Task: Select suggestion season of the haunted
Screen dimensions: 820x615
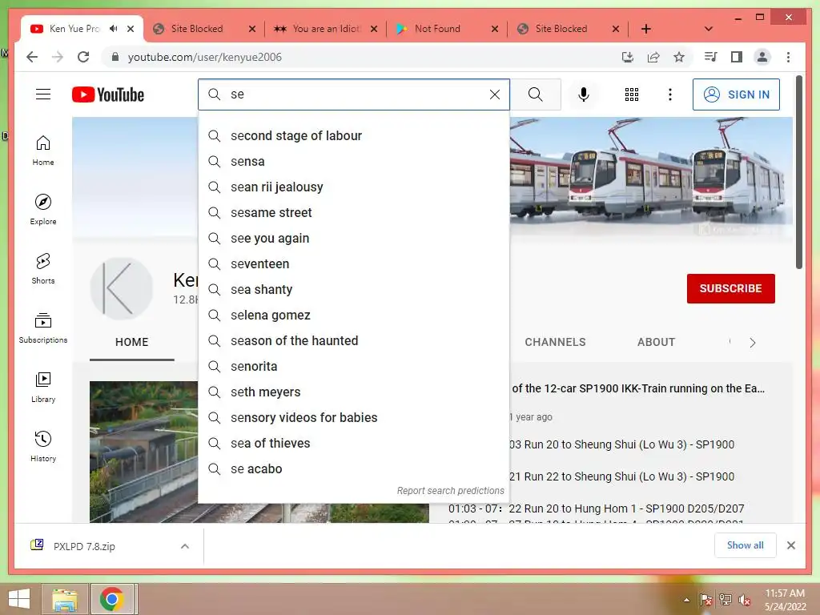Action: point(353,341)
